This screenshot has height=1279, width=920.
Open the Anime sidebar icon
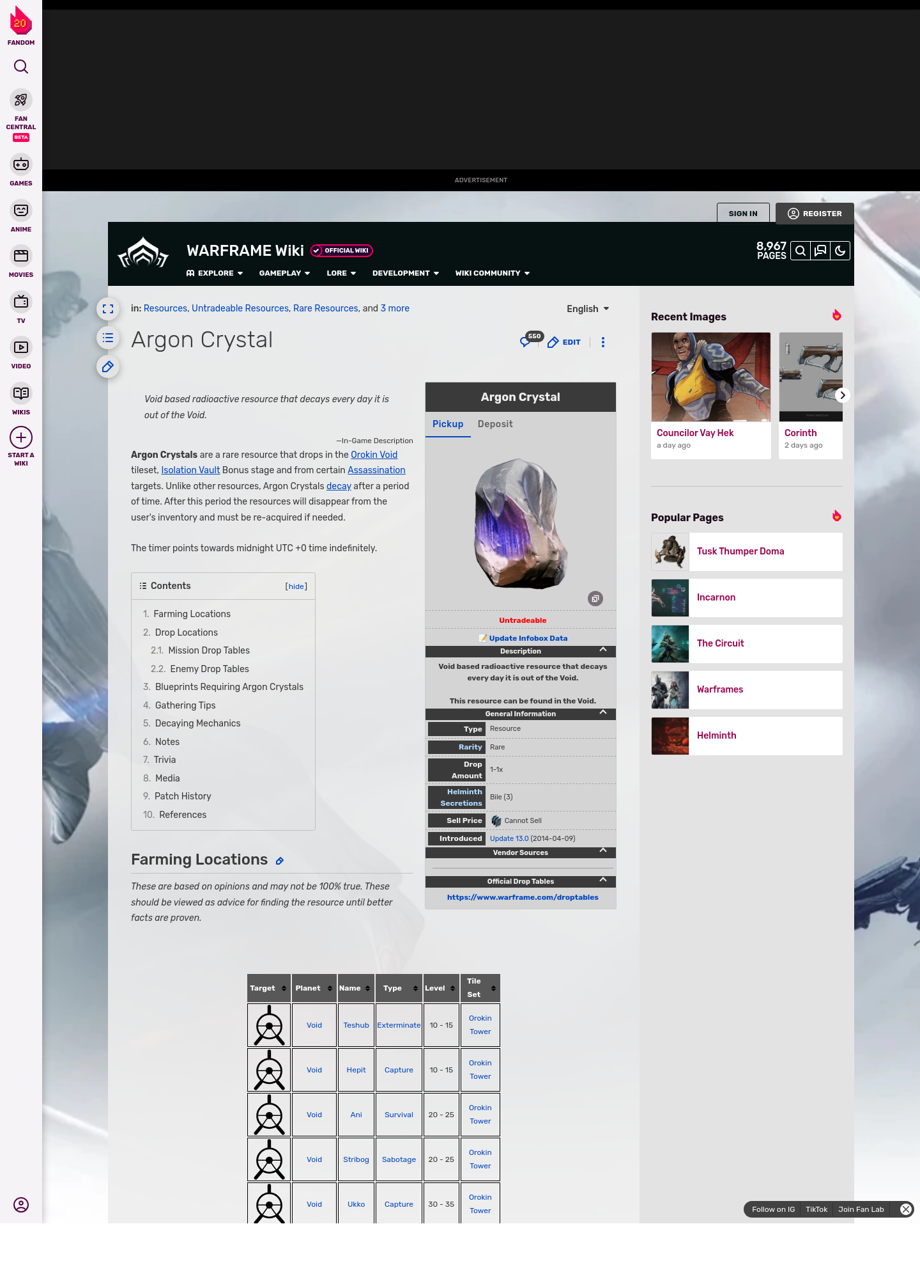point(21,210)
